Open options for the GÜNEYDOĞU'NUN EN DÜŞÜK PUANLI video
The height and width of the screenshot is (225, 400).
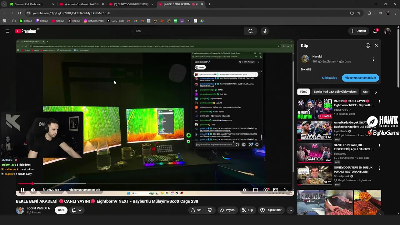(x=379, y=168)
